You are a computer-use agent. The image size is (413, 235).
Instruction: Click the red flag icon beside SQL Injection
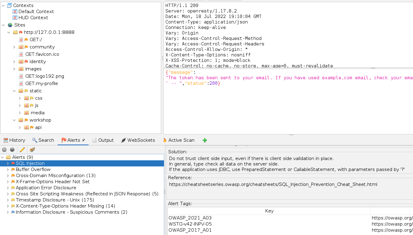click(x=13, y=163)
